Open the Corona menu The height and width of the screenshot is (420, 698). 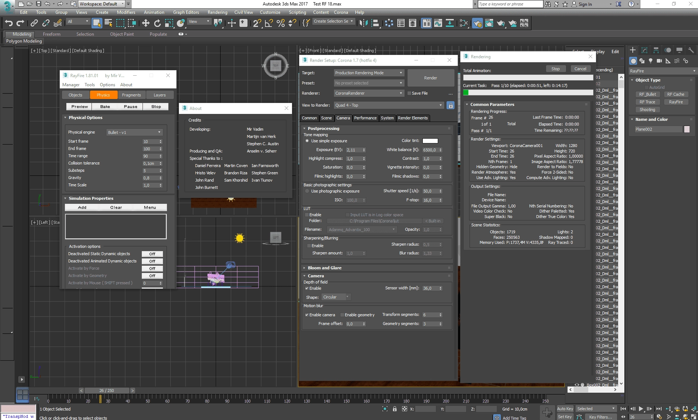pos(340,12)
